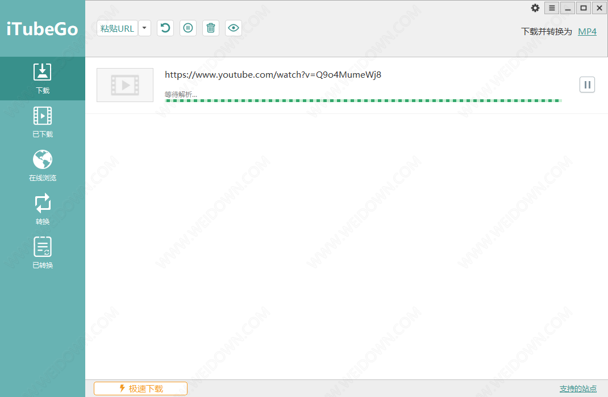Close the iTubeGo window
The width and height of the screenshot is (608, 397).
(x=599, y=8)
